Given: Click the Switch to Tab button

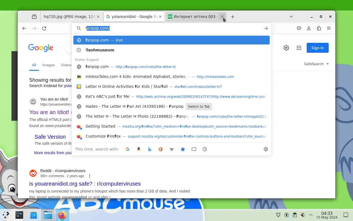Looking at the screenshot, I should coord(199,106).
